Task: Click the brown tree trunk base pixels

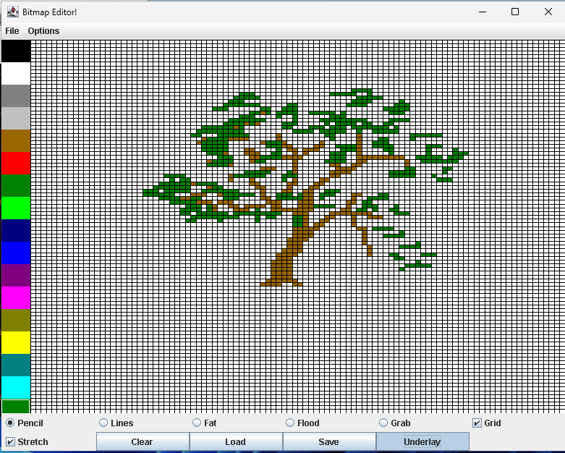Action: (281, 274)
